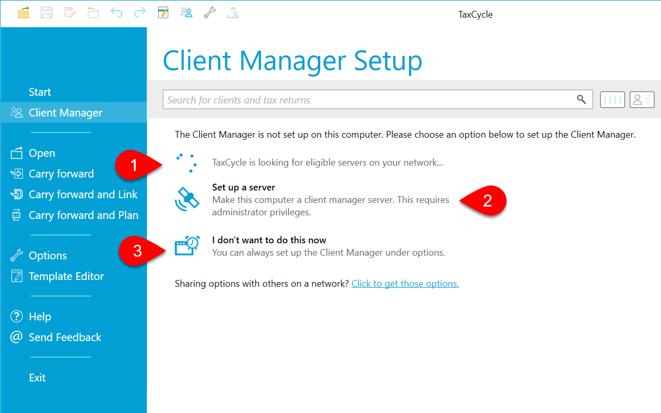Select Client Manager in the sidebar
This screenshot has height=413, width=661.
coord(74,112)
